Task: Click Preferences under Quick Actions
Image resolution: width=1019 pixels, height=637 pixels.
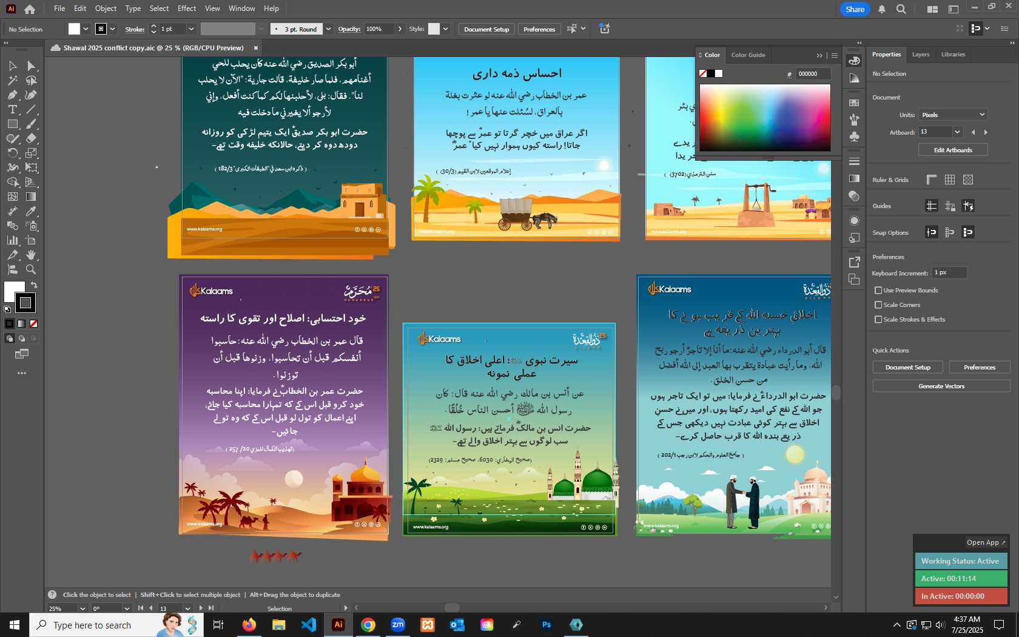Action: click(980, 368)
